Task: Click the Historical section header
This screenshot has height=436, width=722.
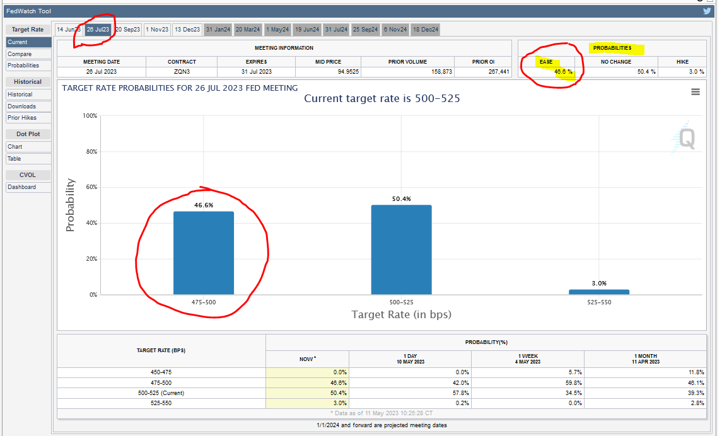Action: [28, 82]
